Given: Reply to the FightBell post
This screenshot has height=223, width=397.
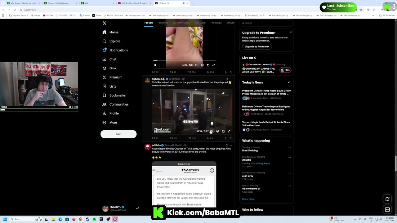Looking at the screenshot, I should [155, 138].
